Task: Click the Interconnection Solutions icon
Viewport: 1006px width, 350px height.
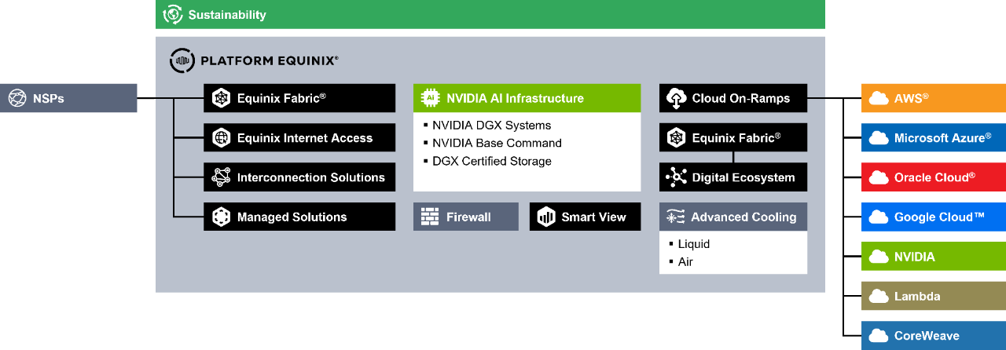Action: pyautogui.click(x=221, y=177)
